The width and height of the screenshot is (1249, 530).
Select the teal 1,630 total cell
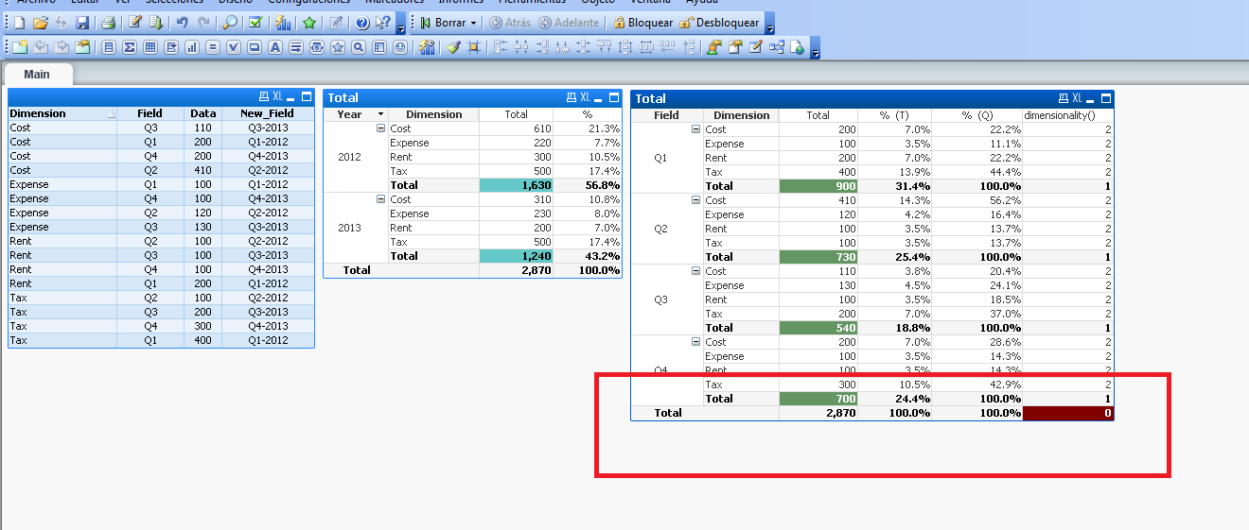[x=517, y=185]
